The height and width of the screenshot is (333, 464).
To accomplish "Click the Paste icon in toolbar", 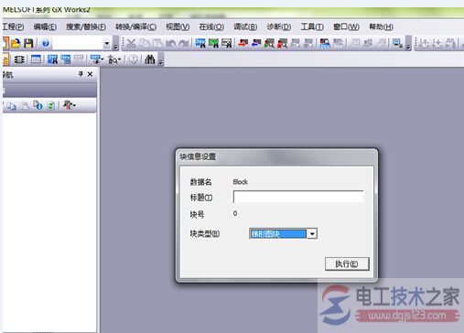I will [157, 43].
